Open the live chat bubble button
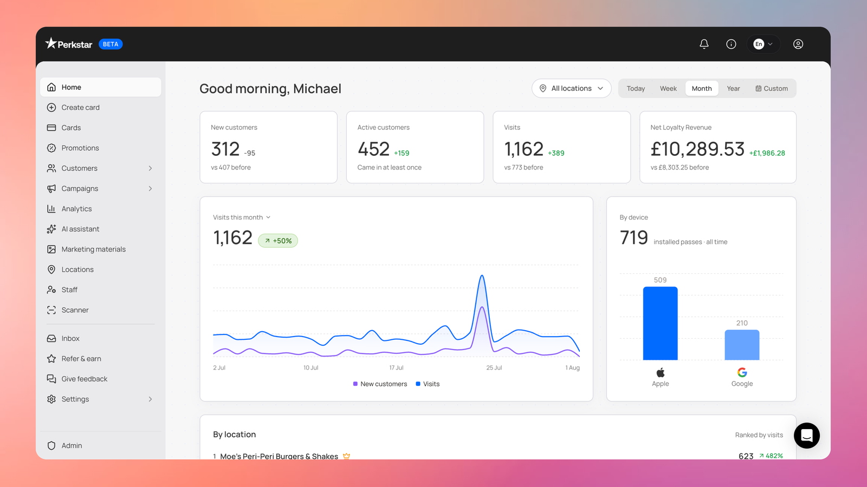 pyautogui.click(x=807, y=436)
